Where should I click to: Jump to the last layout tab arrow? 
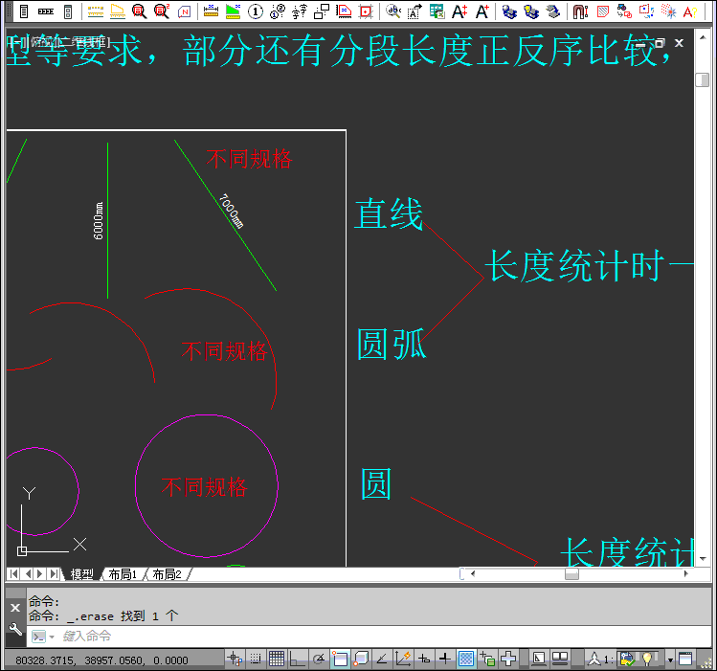coord(55,574)
